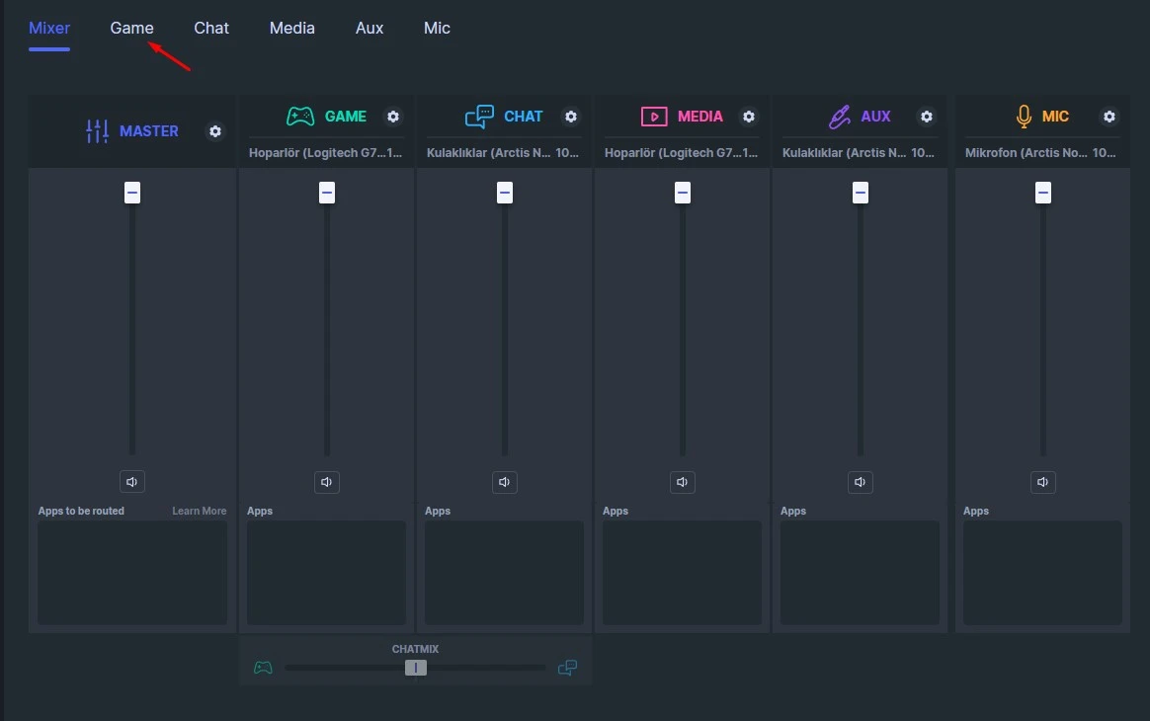Click the Master volume slider handle
Image resolution: width=1150 pixels, height=721 pixels.
(x=132, y=193)
